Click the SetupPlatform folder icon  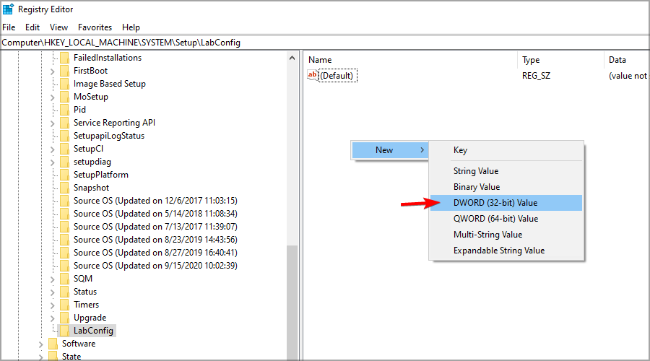(x=64, y=175)
